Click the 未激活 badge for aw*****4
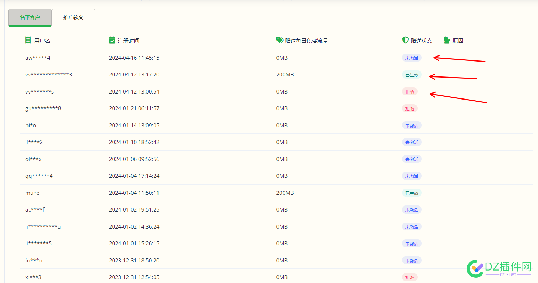 412,58
